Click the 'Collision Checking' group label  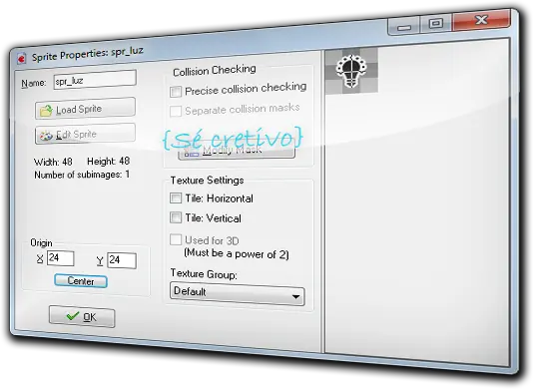[215, 71]
